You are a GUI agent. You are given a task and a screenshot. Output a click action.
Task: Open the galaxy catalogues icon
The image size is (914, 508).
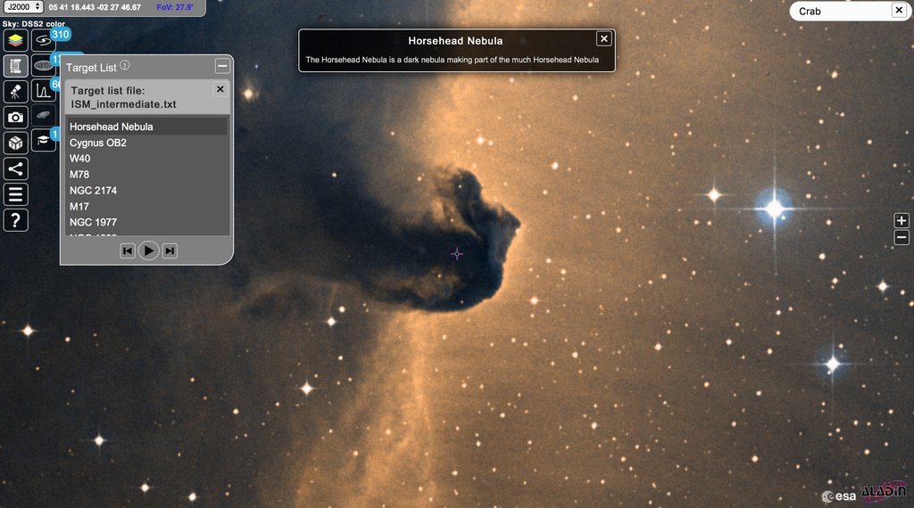click(43, 40)
